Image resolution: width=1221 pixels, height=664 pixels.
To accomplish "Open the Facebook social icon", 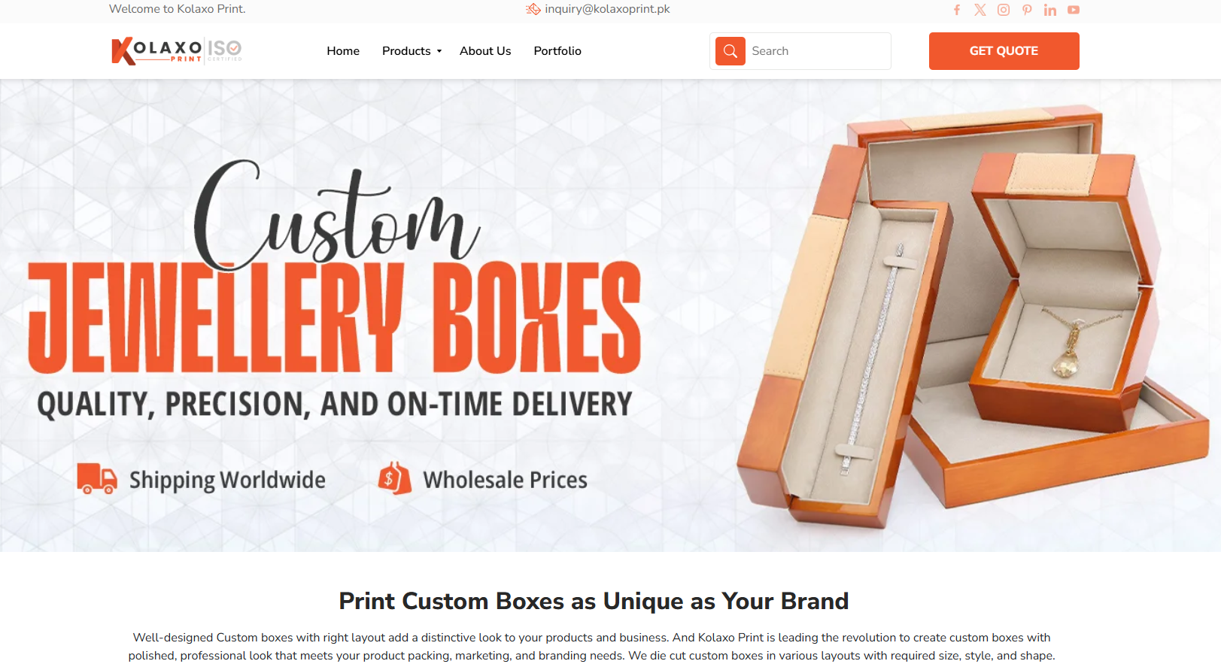I will 957,10.
